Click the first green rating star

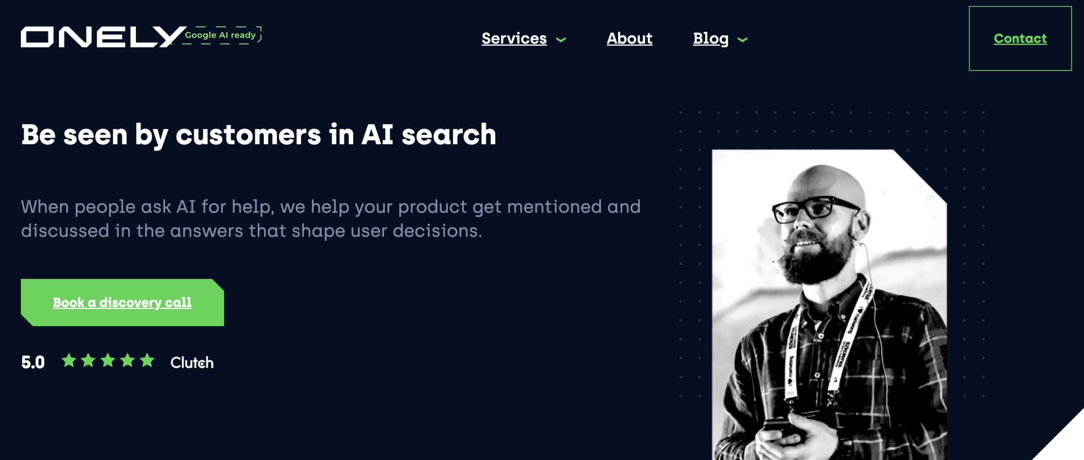[69, 361]
